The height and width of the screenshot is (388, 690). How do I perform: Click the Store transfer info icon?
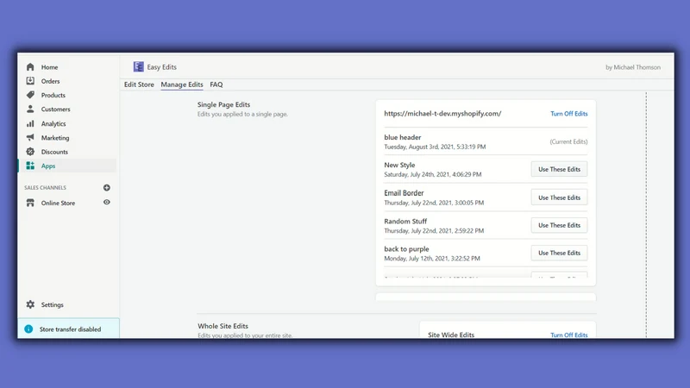[x=28, y=329]
